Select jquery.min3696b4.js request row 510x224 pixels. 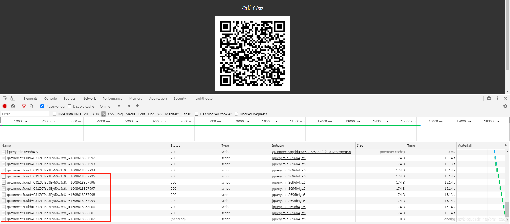pos(22,152)
